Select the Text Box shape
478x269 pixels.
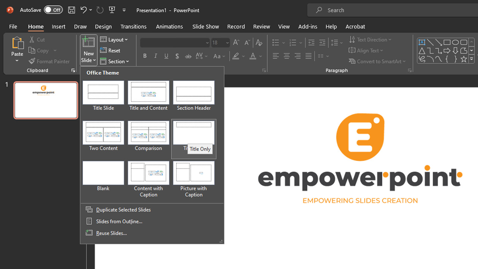(x=422, y=42)
